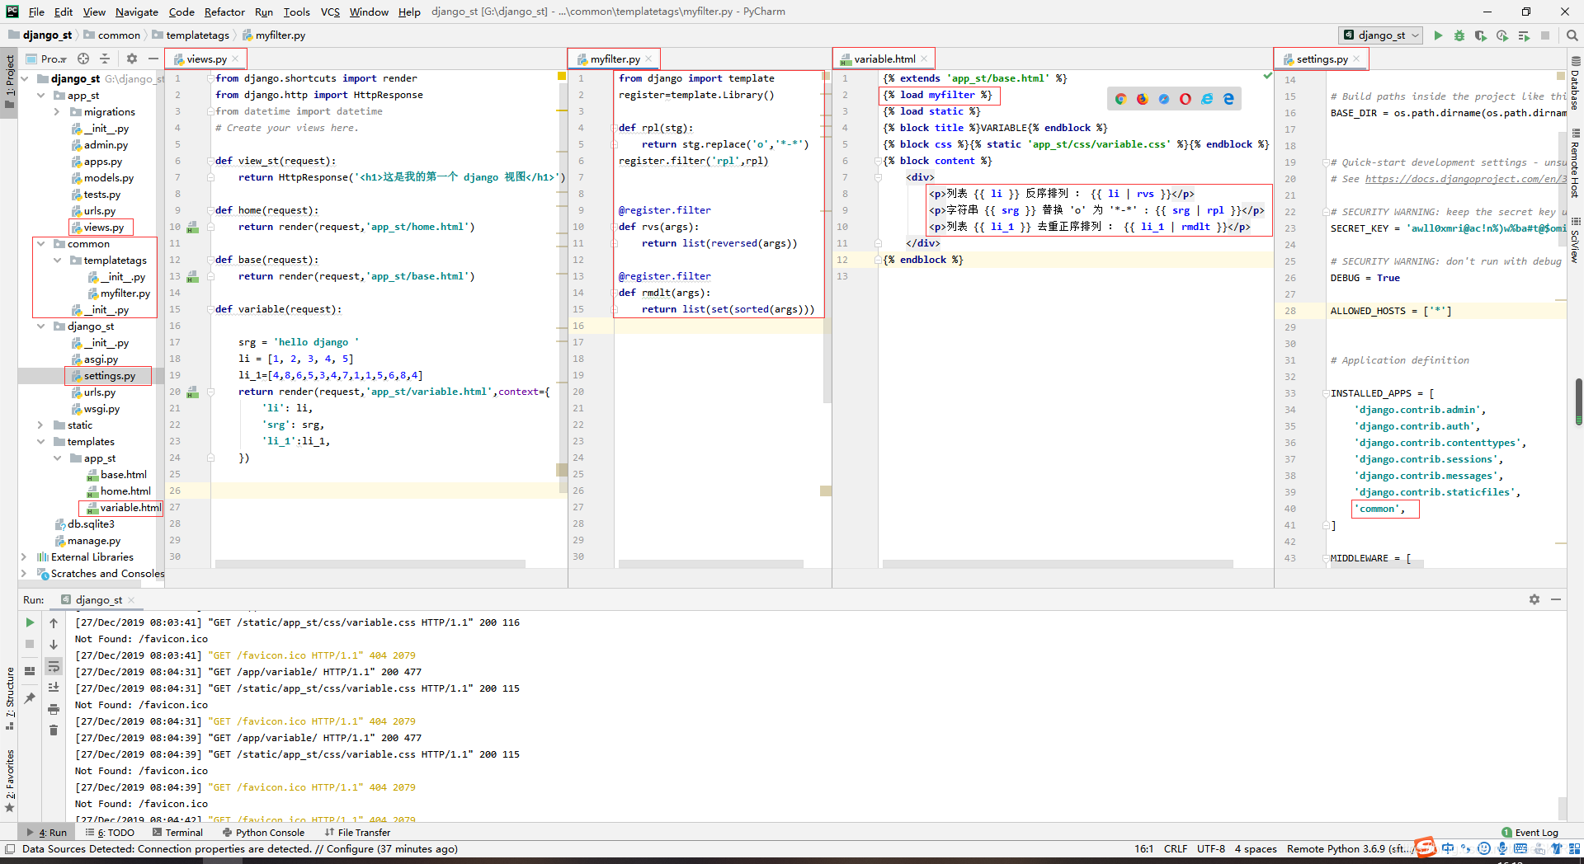Open in Opera browser icon
The image size is (1584, 864).
(1185, 99)
